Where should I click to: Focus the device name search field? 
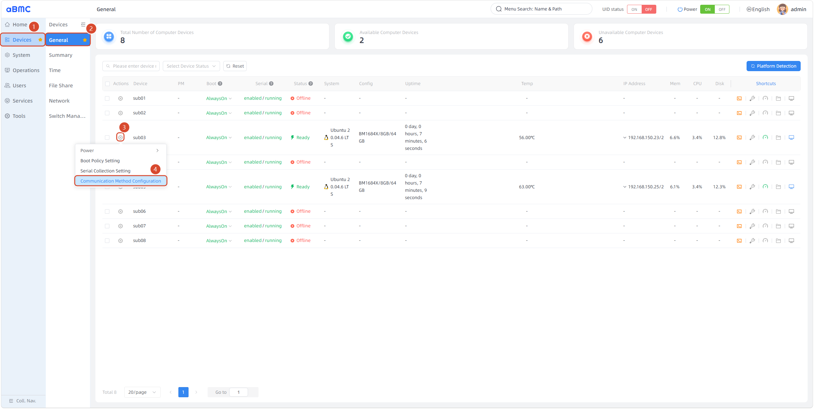click(x=131, y=66)
